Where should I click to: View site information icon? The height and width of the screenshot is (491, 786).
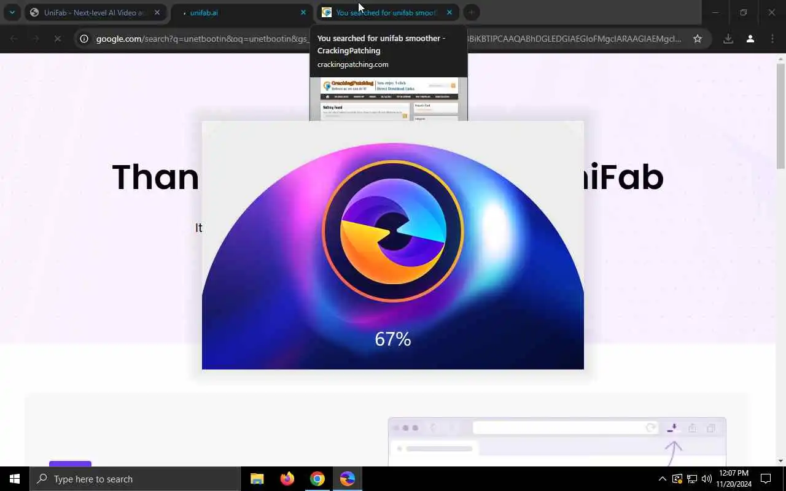[85, 39]
